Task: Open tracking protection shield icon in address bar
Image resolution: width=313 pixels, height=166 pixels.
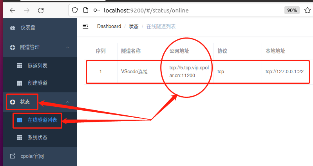Action: coord(75,10)
